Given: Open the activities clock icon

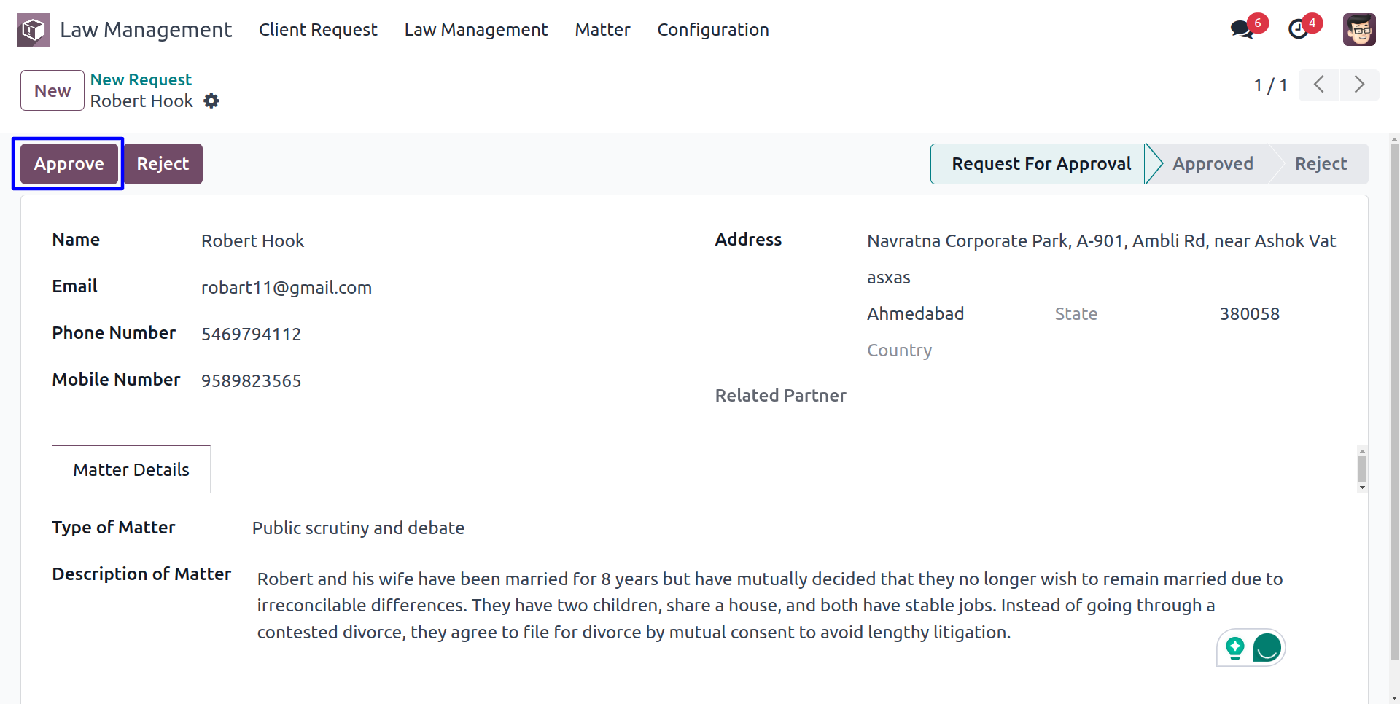Looking at the screenshot, I should (x=1298, y=29).
